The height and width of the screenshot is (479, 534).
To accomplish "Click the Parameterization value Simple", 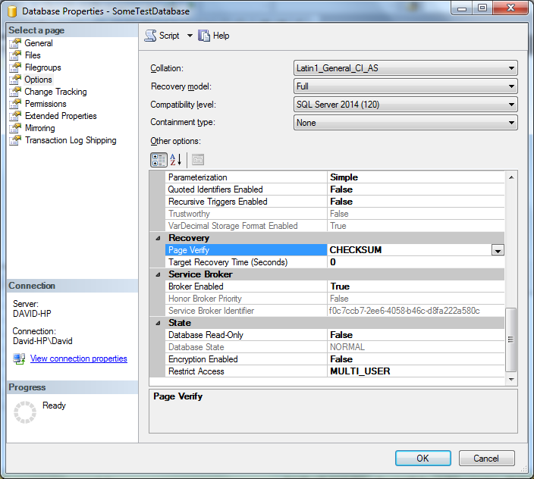I will click(x=344, y=177).
